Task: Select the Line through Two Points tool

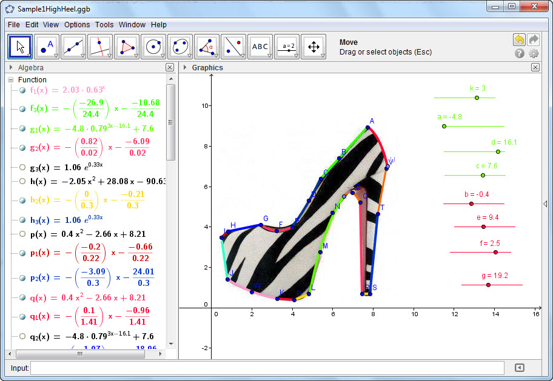Action: click(x=73, y=47)
